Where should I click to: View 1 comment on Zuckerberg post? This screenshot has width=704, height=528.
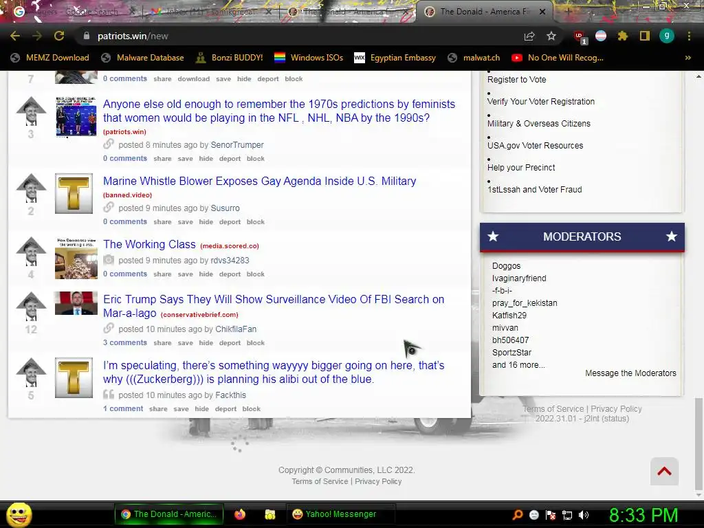point(123,408)
